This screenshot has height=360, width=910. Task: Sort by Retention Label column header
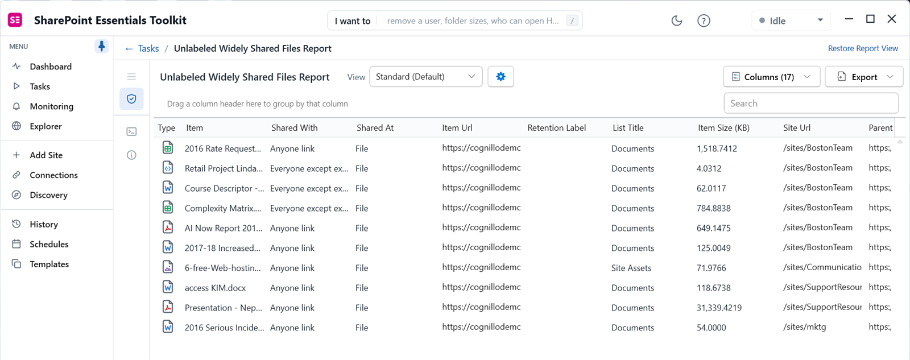click(556, 128)
